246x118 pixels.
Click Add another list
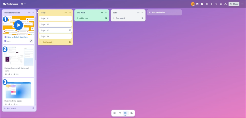tap(164, 12)
